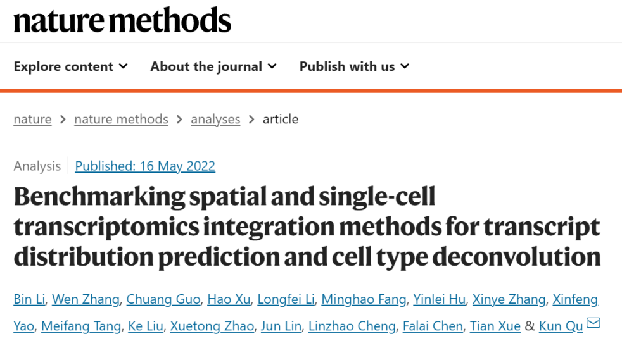This screenshot has height=360, width=622.
Task: Select author Yinlei Hu
Action: pos(440,299)
